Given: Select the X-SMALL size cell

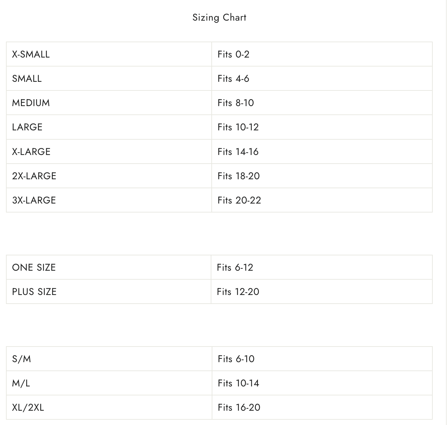Looking at the screenshot, I should 109,54.
